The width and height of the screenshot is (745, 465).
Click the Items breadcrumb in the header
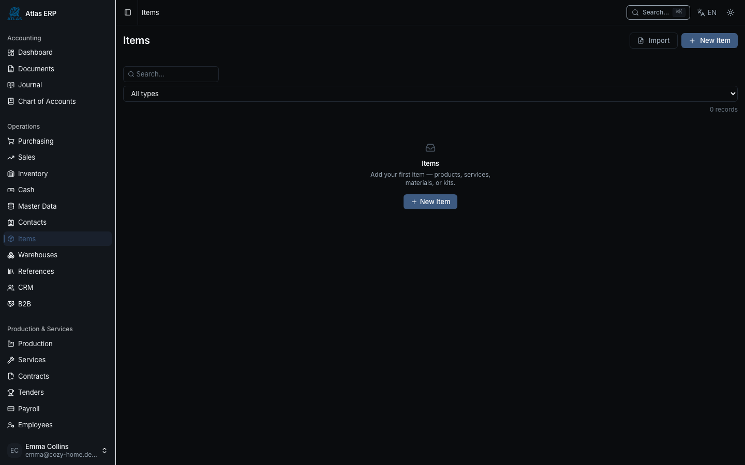pos(151,12)
